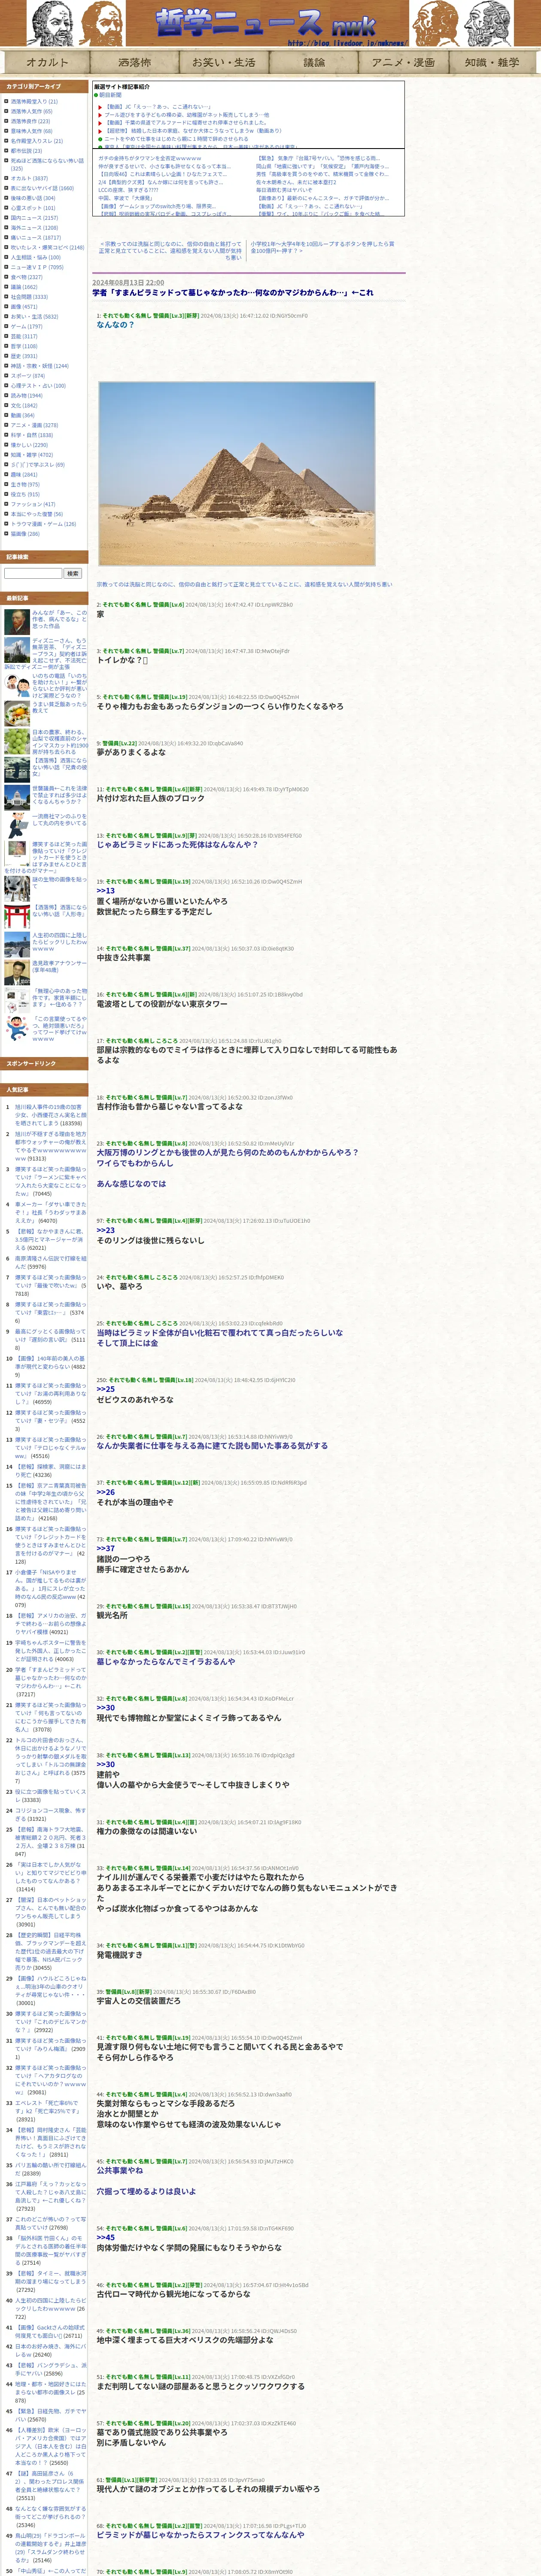
Task: Open the businessman with laptop thumbnail
Action: coord(17,825)
